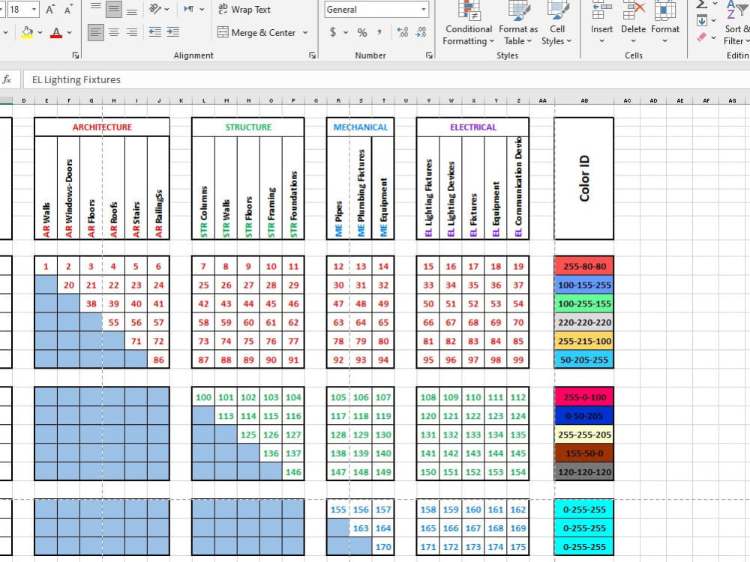
Task: Increase font size with the larger A icon
Action: tap(50, 10)
